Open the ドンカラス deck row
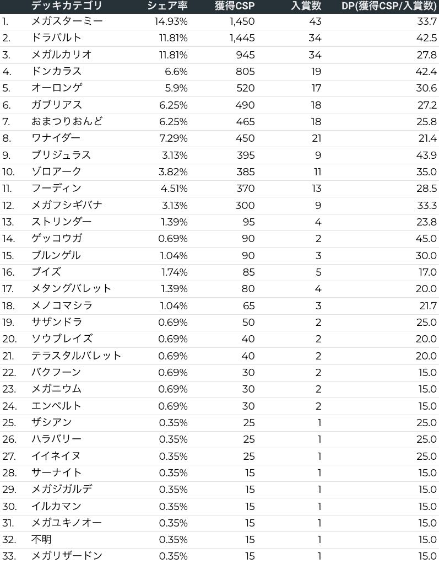This screenshot has width=439, height=564. coord(56,71)
